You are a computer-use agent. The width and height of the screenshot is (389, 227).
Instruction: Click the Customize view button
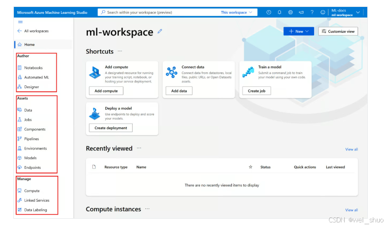click(x=338, y=31)
